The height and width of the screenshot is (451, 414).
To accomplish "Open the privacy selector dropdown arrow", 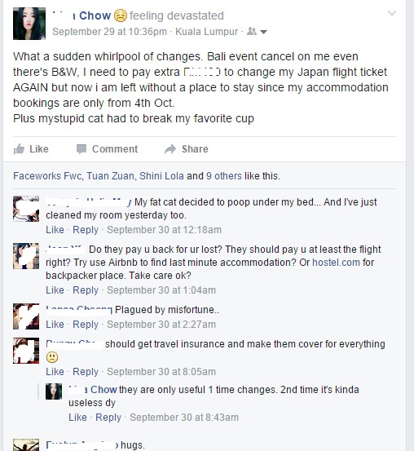I will coord(263,32).
